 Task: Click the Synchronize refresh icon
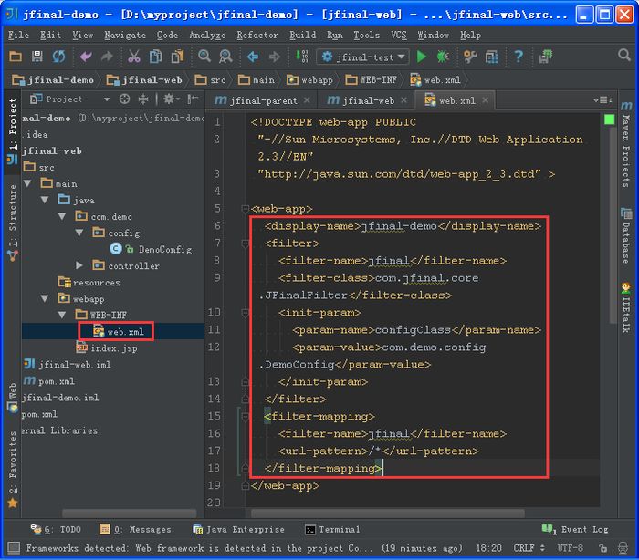point(58,57)
